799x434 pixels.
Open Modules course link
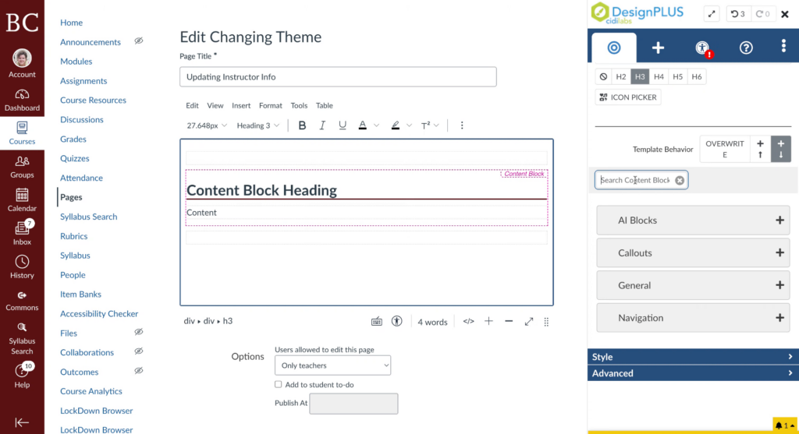76,61
